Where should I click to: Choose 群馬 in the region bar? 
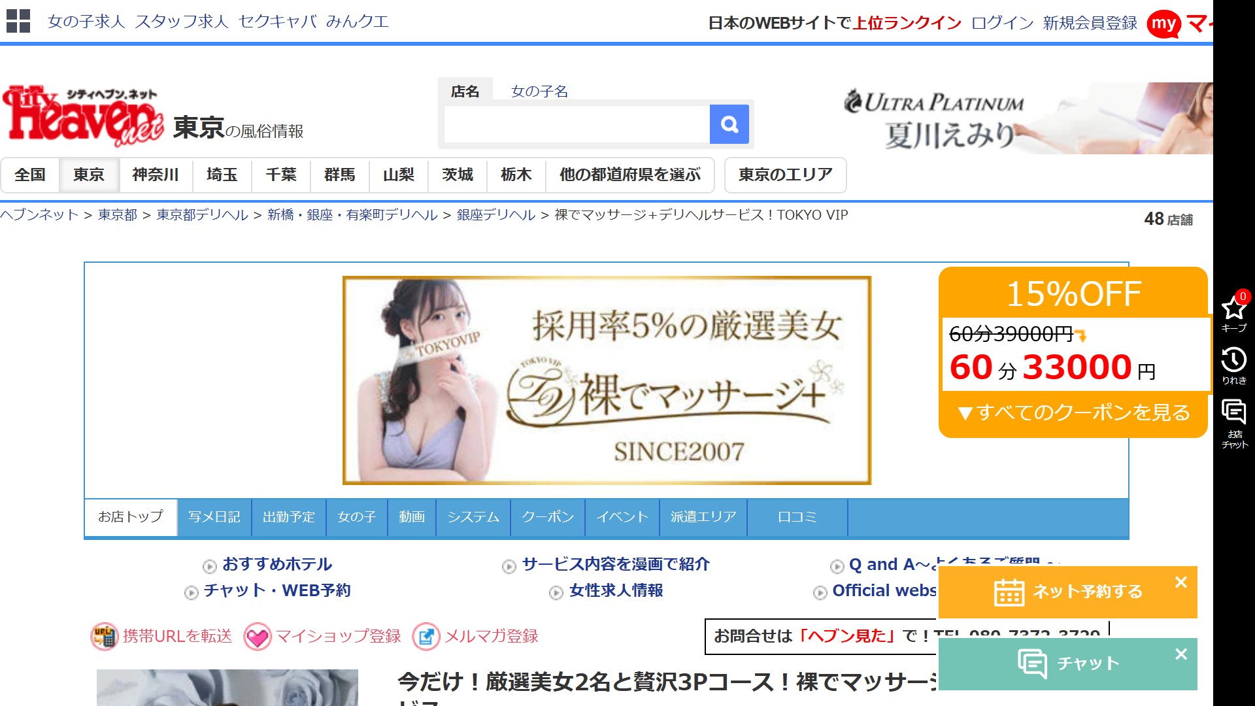click(340, 175)
